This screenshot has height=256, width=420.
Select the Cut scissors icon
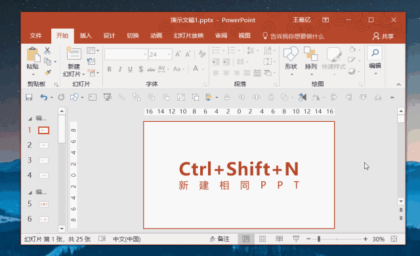tap(47, 50)
